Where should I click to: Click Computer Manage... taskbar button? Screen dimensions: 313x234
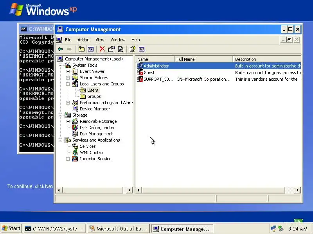coord(182,229)
